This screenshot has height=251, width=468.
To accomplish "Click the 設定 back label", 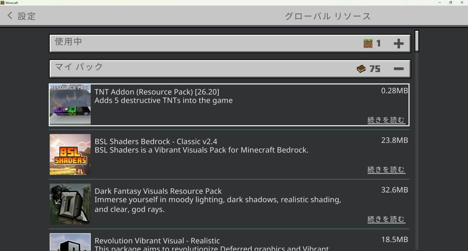I will [x=27, y=16].
